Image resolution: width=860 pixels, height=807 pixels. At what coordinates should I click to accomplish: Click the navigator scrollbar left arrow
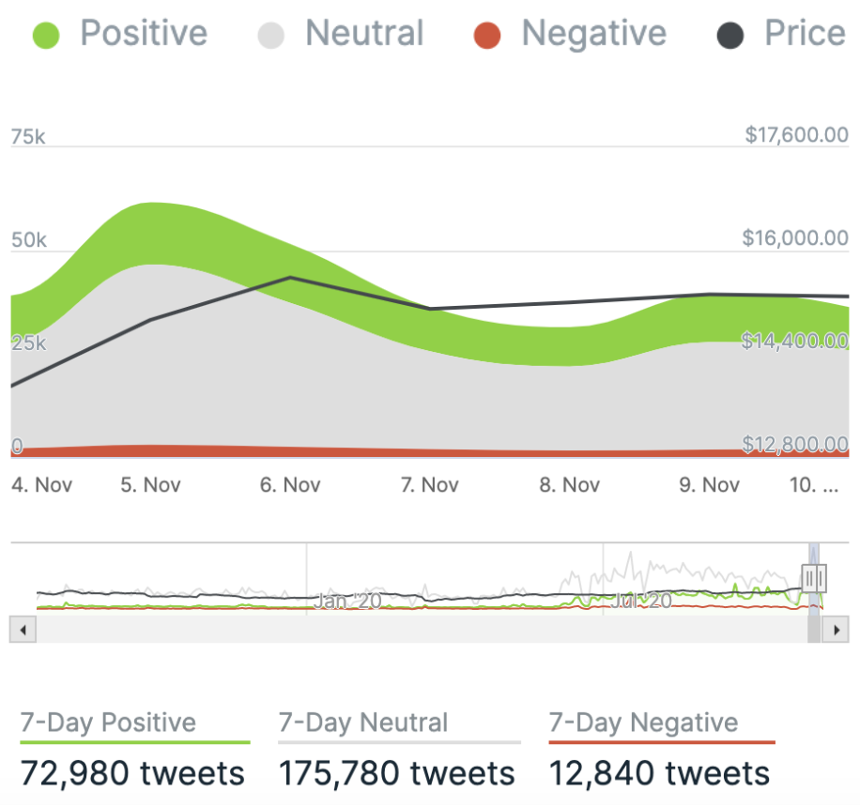pyautogui.click(x=22, y=630)
